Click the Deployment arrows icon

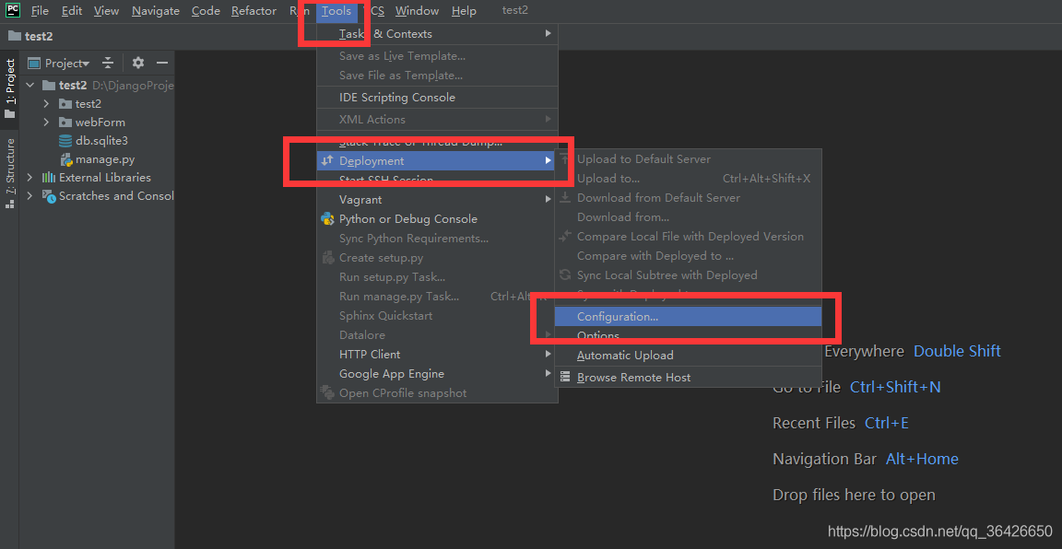(x=327, y=160)
